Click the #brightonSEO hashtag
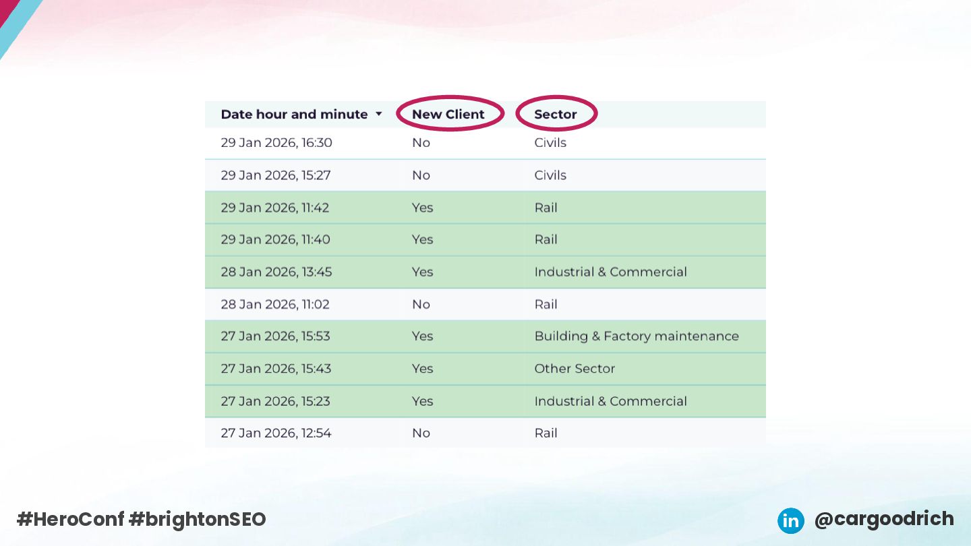Image resolution: width=971 pixels, height=546 pixels. point(198,519)
